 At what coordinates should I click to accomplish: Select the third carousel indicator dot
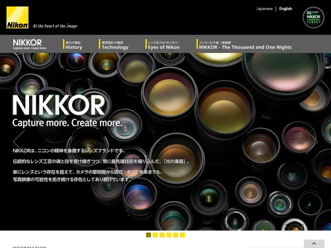(x=162, y=235)
